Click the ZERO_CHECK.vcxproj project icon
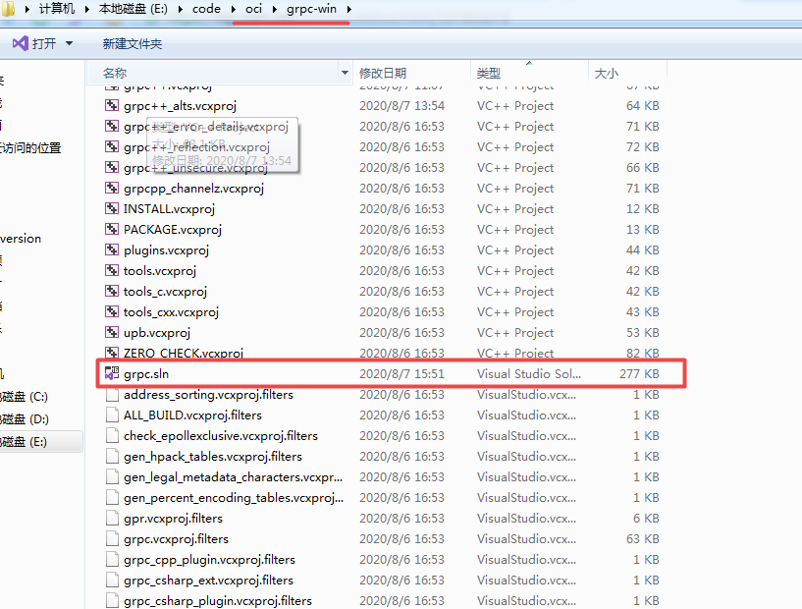The width and height of the screenshot is (802, 609). click(x=112, y=353)
